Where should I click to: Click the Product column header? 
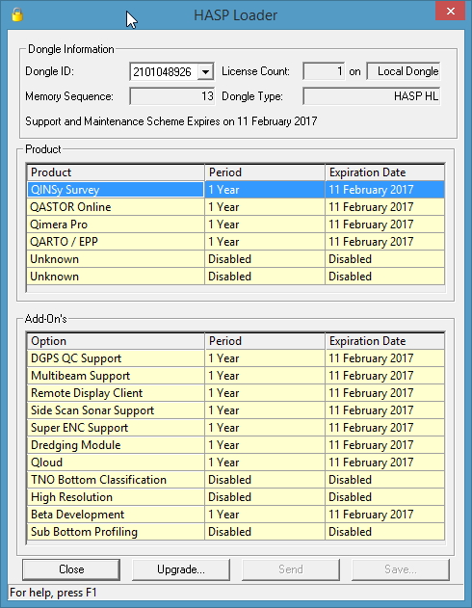116,172
